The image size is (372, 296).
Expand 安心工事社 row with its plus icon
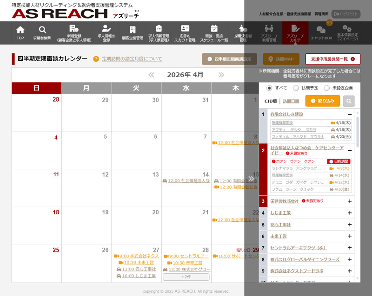click(350, 225)
